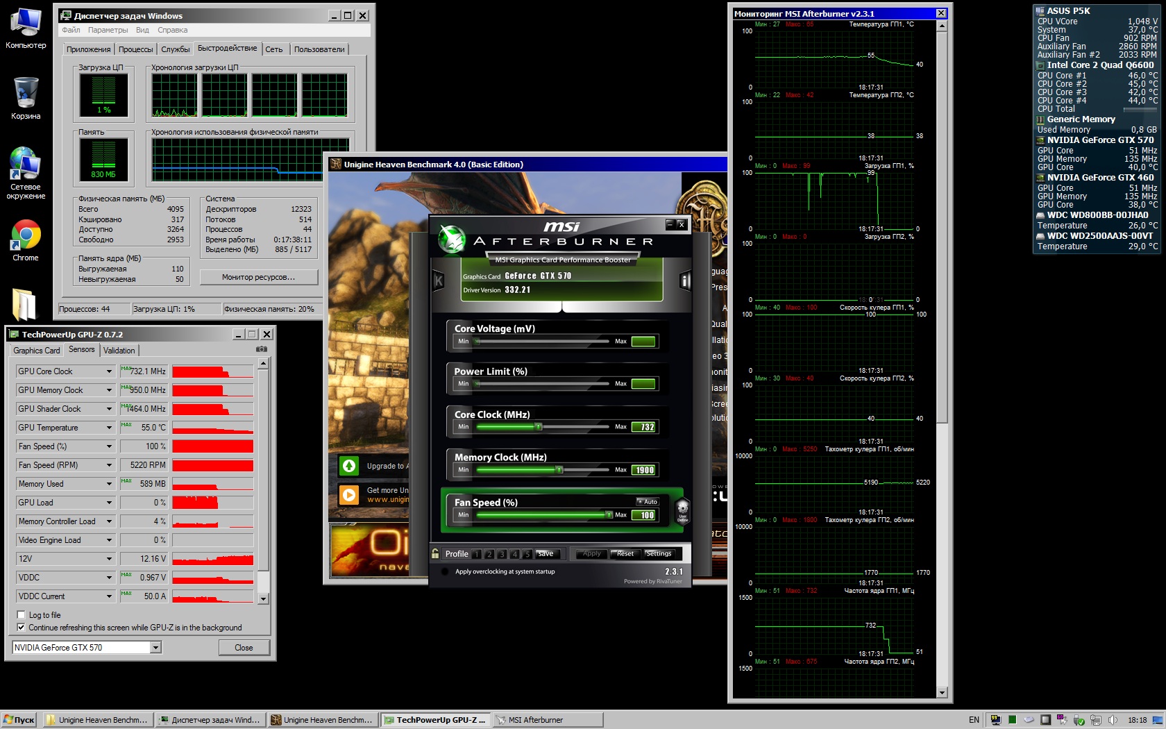Click the Task Manager title bar icon
The width and height of the screenshot is (1166, 729).
tap(66, 15)
